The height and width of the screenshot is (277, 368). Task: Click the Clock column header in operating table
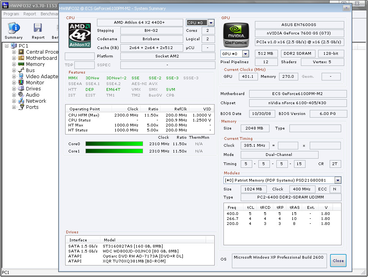(126, 109)
